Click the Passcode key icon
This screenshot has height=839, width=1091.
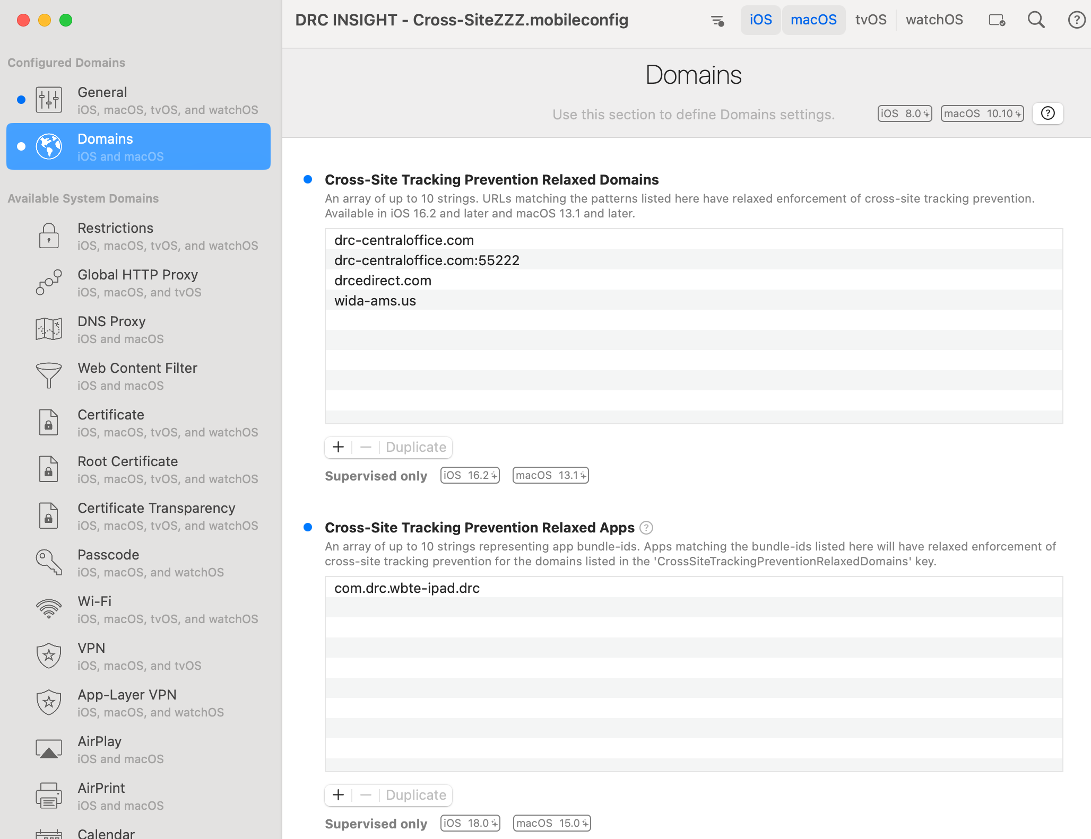(x=49, y=562)
